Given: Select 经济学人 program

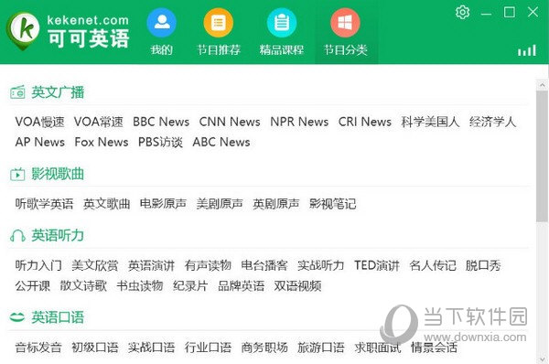Looking at the screenshot, I should tap(492, 122).
